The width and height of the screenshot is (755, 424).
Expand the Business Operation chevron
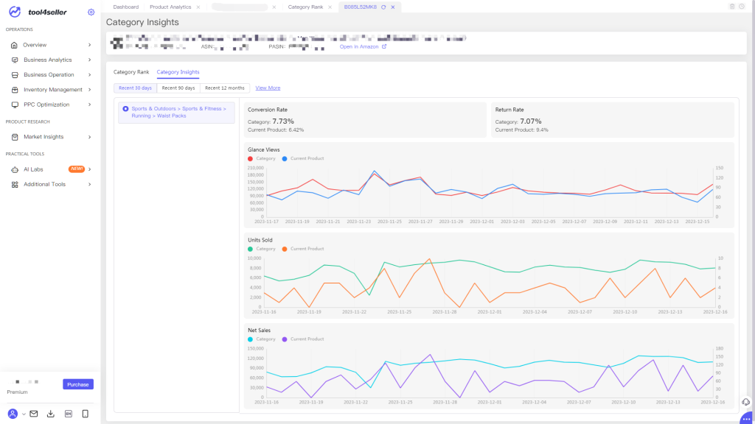point(89,74)
